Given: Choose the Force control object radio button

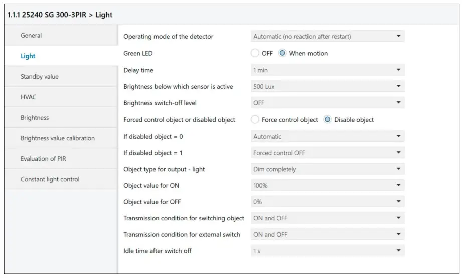Looking at the screenshot, I should (255, 120).
